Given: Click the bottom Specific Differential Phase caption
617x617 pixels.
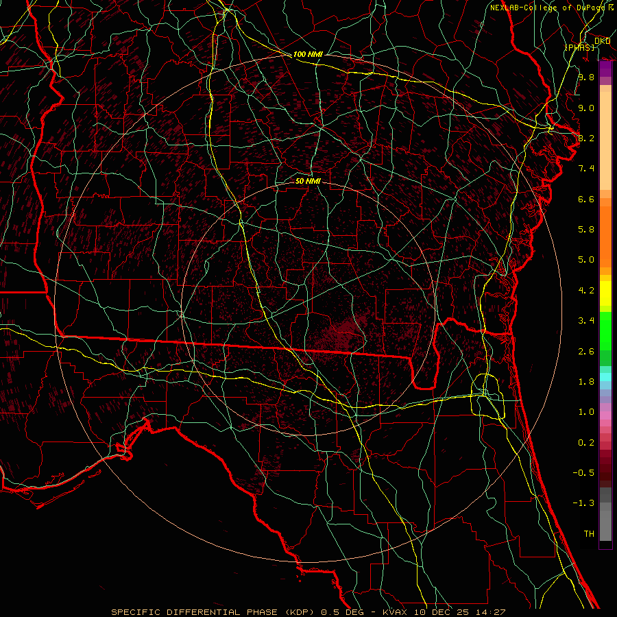Looking at the screenshot, I should coord(308,612).
